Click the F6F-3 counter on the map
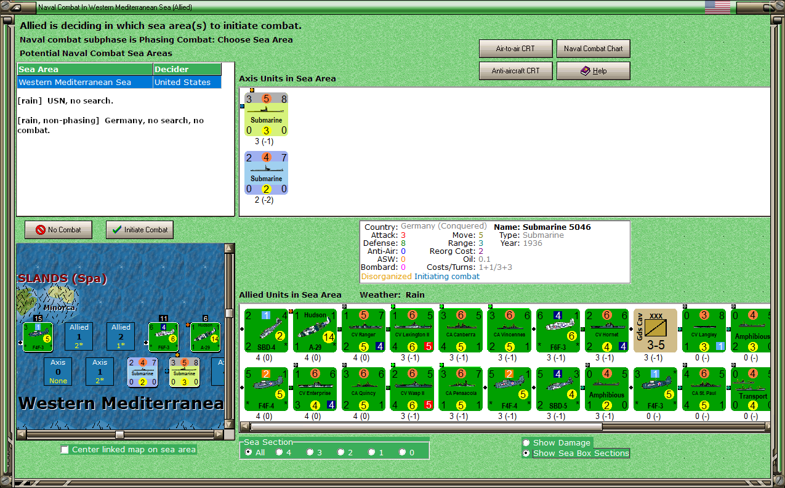 (164, 337)
